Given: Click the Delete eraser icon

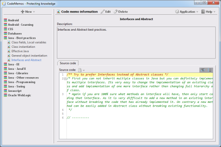Looking at the screenshot, I should (115, 11).
